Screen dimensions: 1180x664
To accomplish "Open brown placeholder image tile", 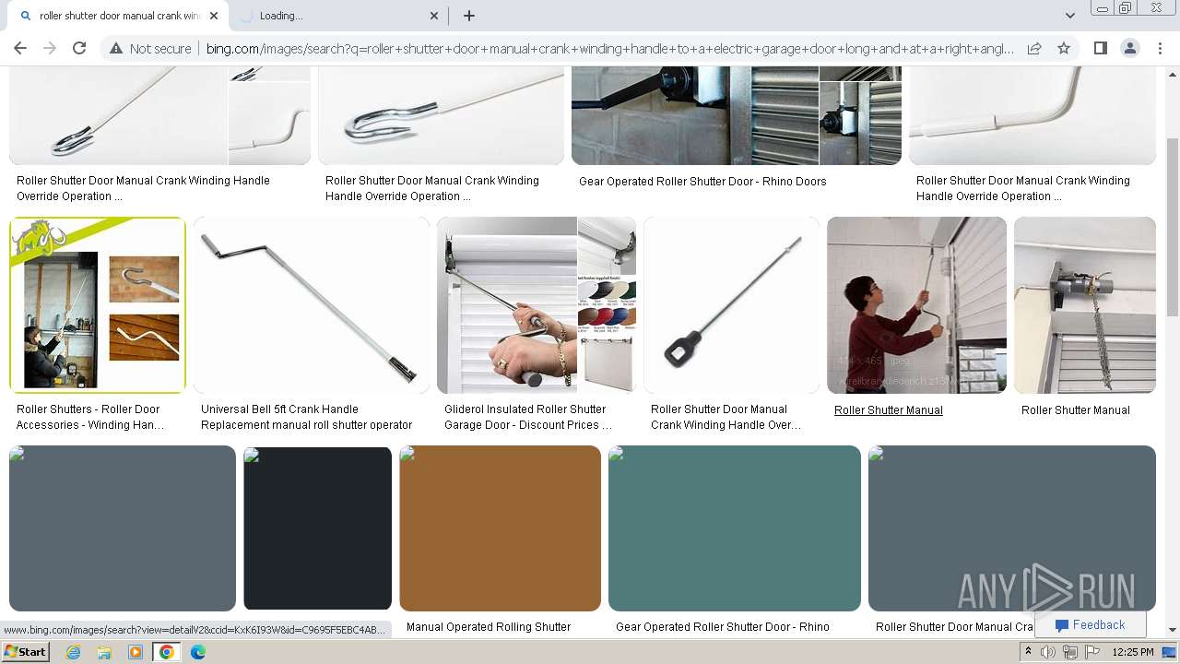I will point(500,528).
